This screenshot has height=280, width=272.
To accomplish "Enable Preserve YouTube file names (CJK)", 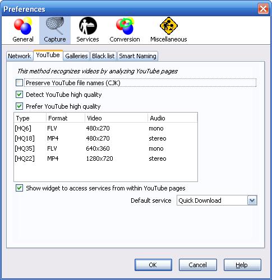I will pyautogui.click(x=19, y=83).
